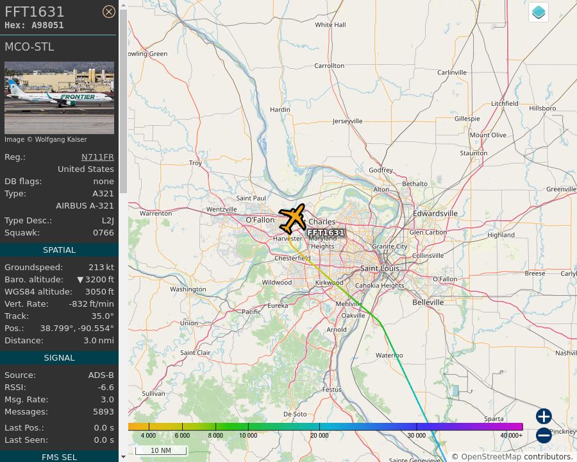Click the Wentzville label on map
This screenshot has height=462, width=577.
[x=222, y=209]
